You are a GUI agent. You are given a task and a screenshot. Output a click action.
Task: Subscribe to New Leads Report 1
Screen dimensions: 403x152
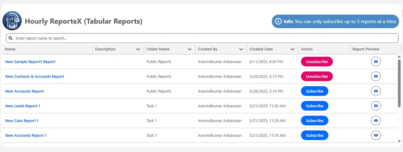(315, 106)
